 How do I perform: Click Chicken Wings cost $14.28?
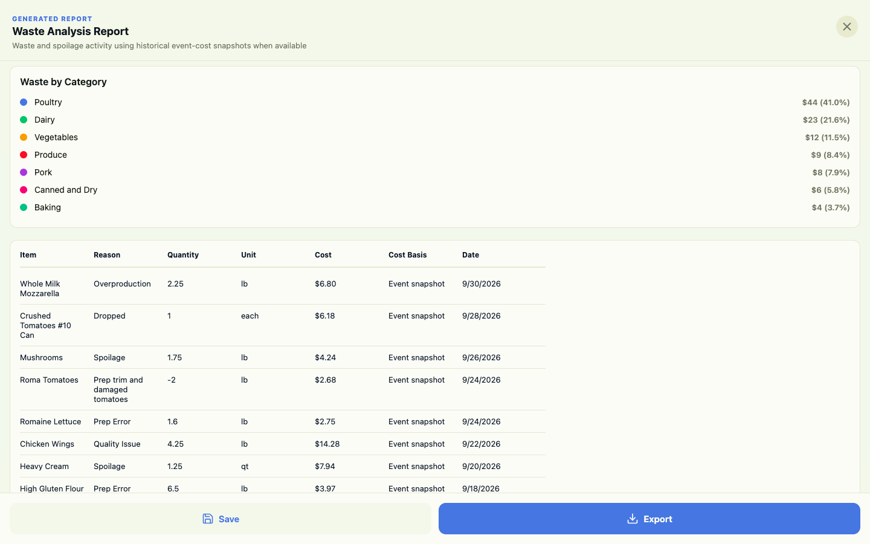[x=327, y=444]
